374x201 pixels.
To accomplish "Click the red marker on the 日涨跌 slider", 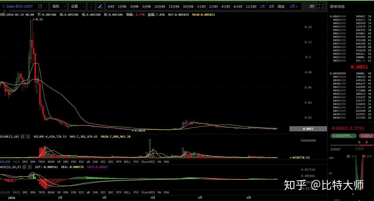I will pyautogui.click(x=367, y=142).
